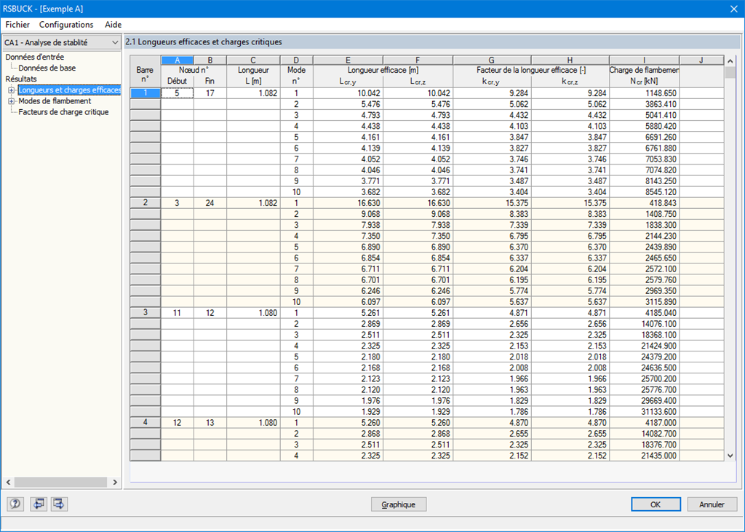This screenshot has height=532, width=745.
Task: Click the Lcr,y cell 5.260
Action: click(x=348, y=423)
